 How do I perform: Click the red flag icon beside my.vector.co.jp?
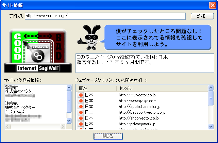pyautogui.click(x=81, y=95)
